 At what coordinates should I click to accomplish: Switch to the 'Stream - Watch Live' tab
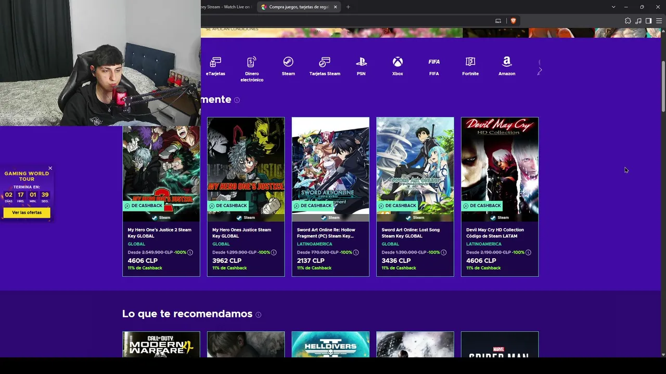pyautogui.click(x=227, y=7)
